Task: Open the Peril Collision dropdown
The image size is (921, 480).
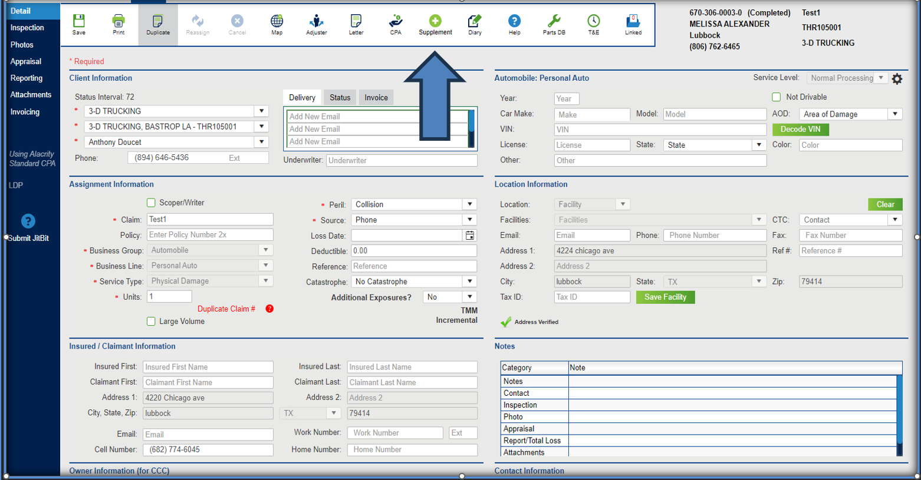Action: pos(470,204)
